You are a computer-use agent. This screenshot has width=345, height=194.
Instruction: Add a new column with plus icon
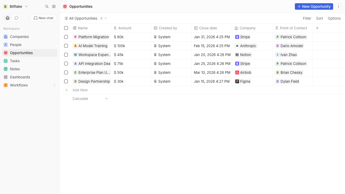317,28
